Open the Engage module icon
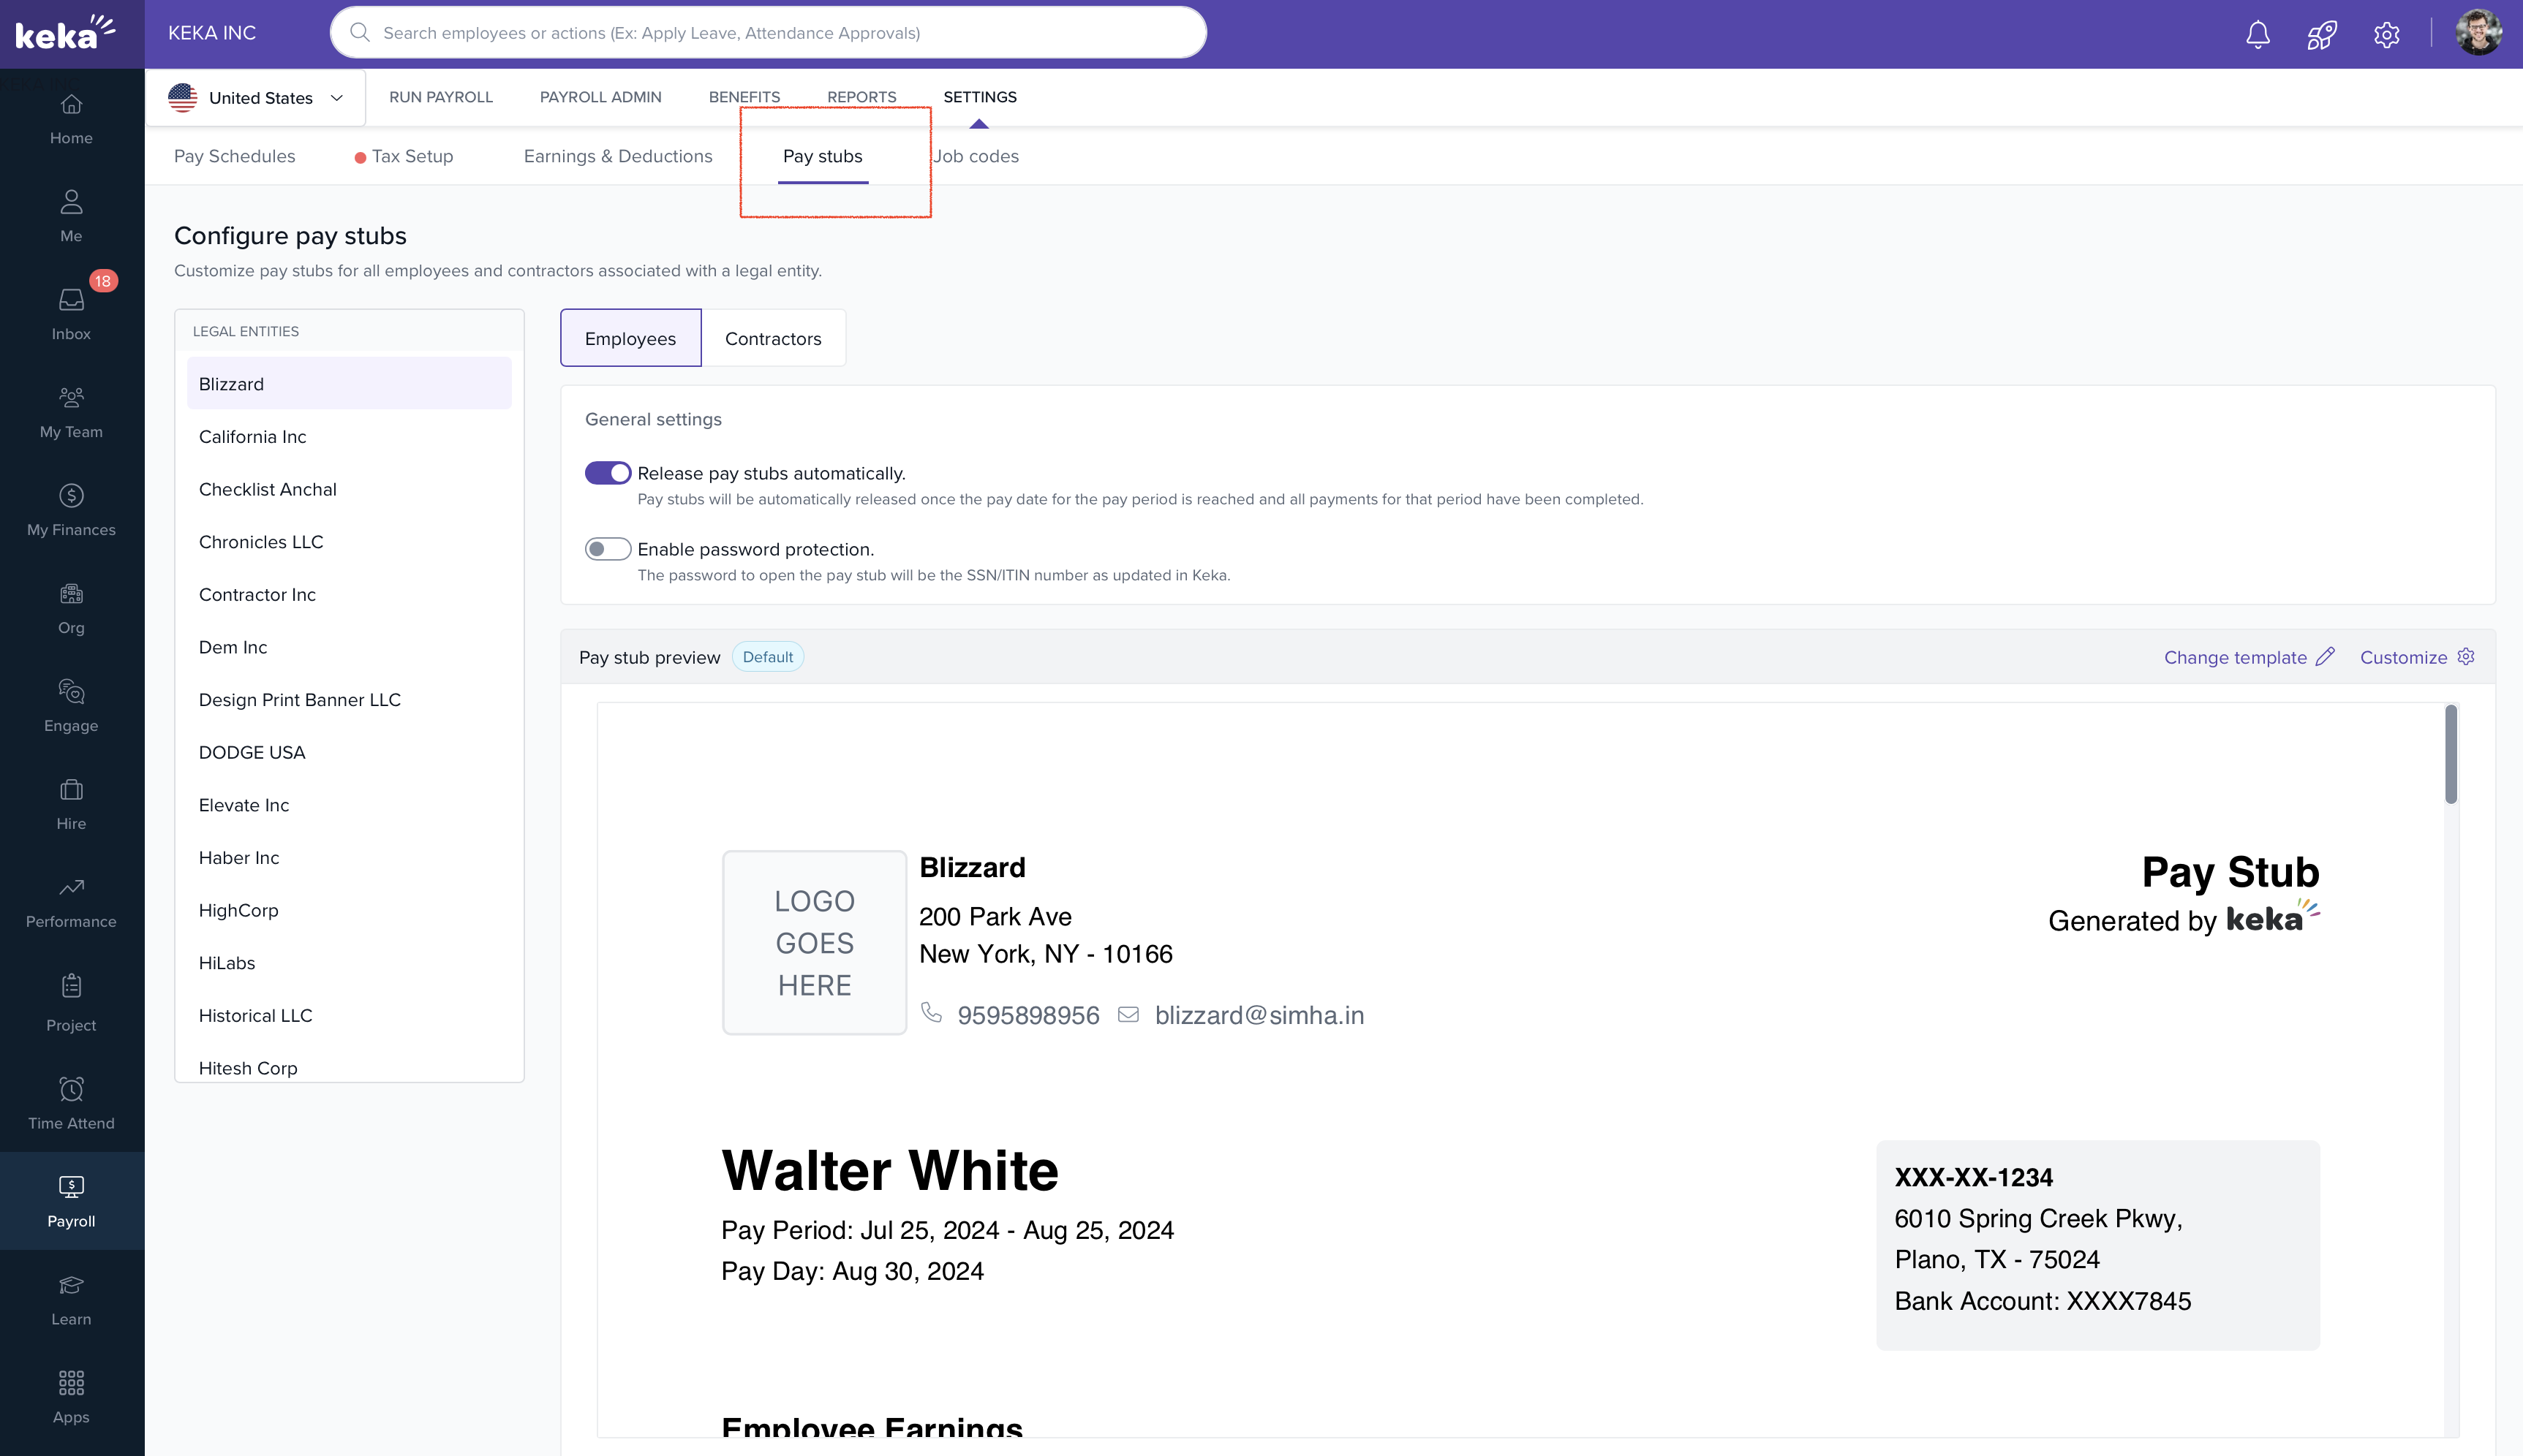 (71, 704)
